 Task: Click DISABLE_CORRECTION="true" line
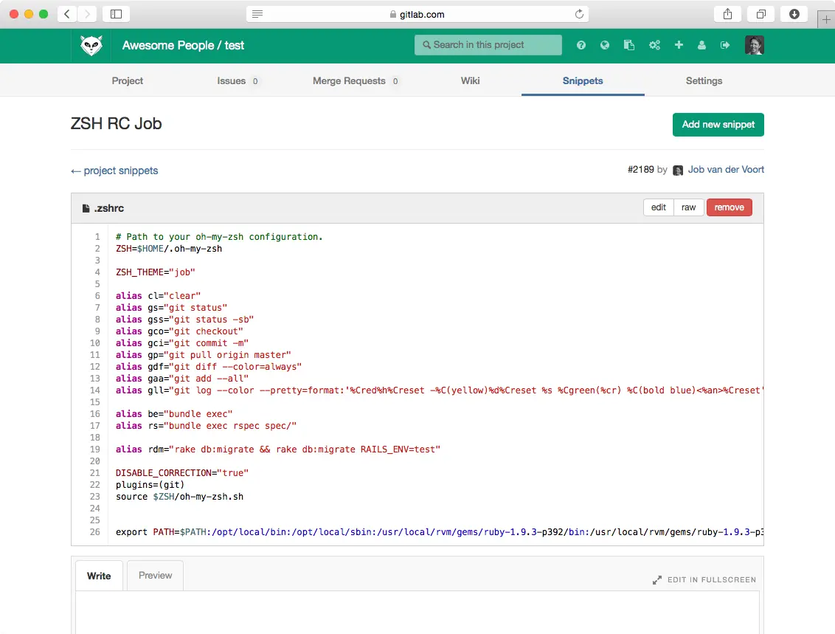coord(182,473)
